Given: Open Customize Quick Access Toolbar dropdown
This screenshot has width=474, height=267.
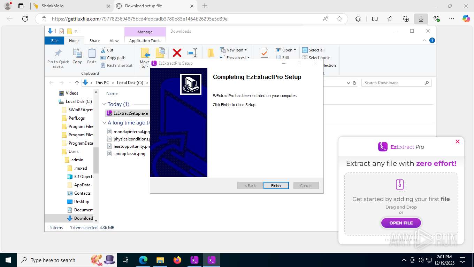Looking at the screenshot, I should (x=76, y=32).
